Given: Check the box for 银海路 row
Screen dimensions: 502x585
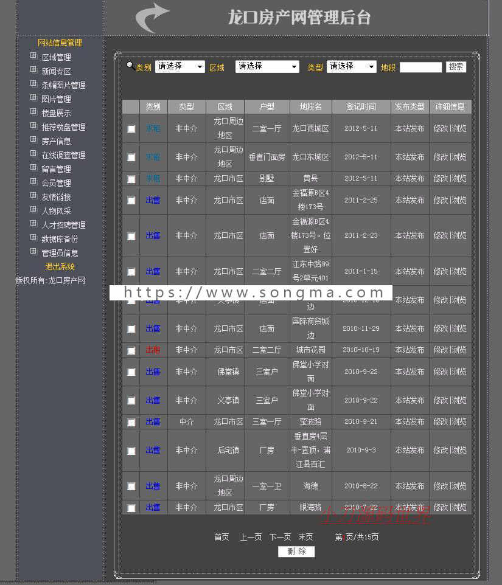Looking at the screenshot, I should pyautogui.click(x=131, y=508).
